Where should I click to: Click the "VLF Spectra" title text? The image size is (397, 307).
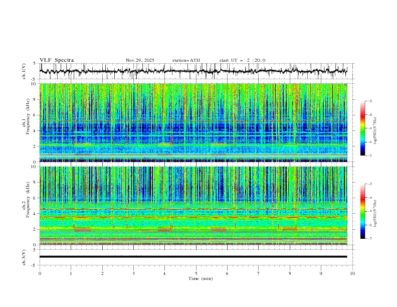click(57, 60)
